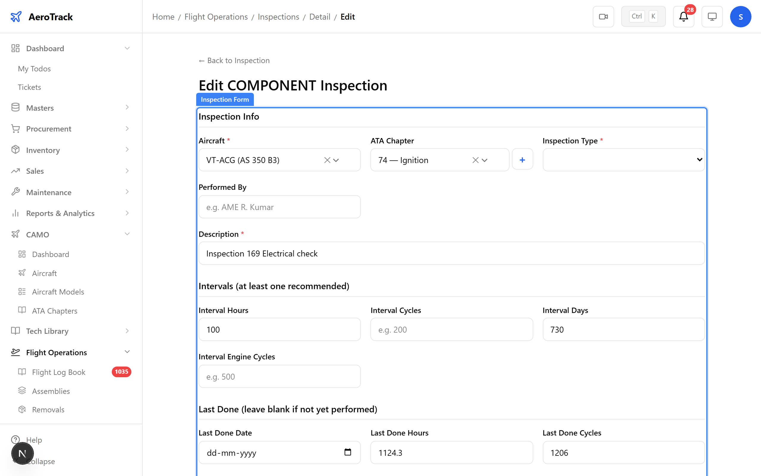The width and height of the screenshot is (761, 476).
Task: Select the Inspection Form tab
Action: pyautogui.click(x=224, y=99)
